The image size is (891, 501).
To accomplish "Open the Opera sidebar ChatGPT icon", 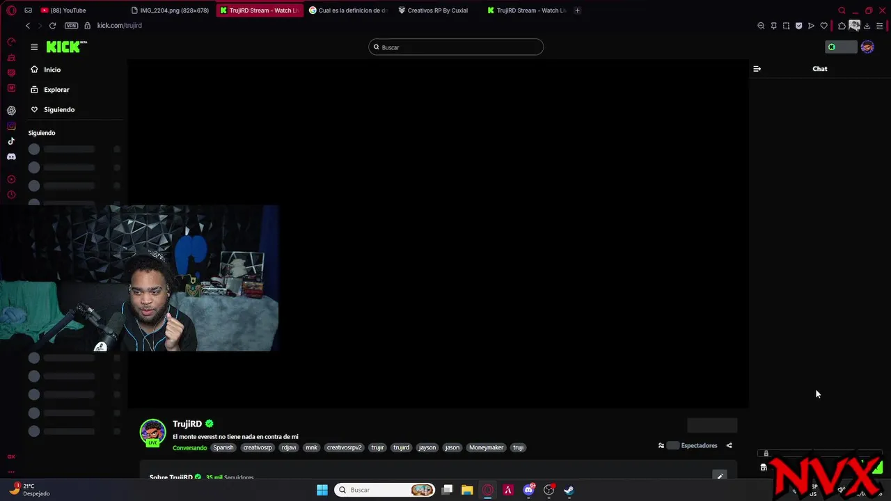I will pos(11,111).
